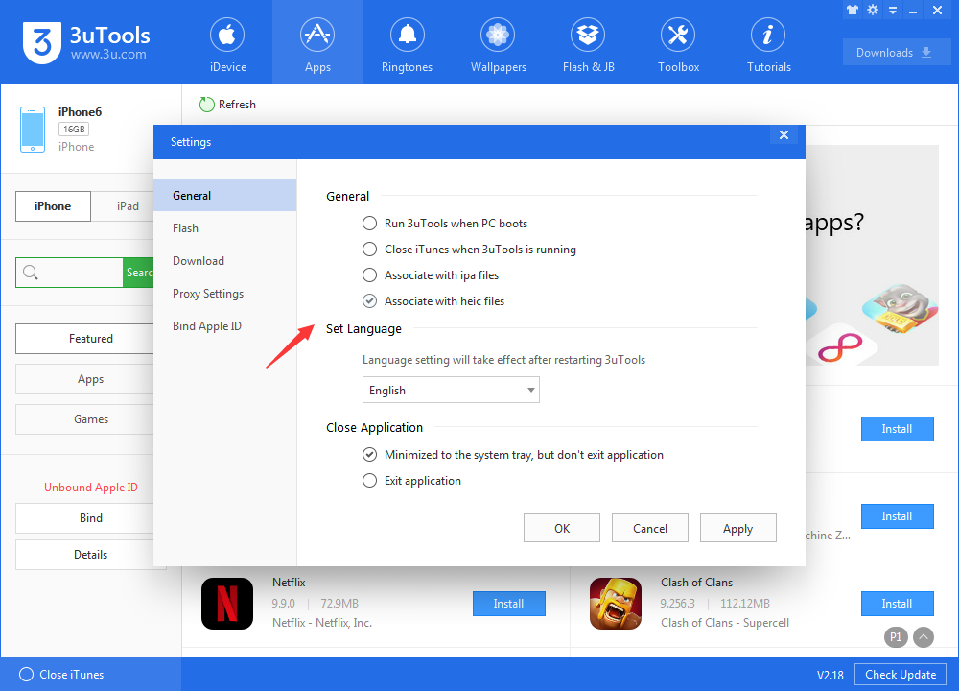The width and height of the screenshot is (959, 691).
Task: Click OK in Settings dialog
Action: click(561, 528)
